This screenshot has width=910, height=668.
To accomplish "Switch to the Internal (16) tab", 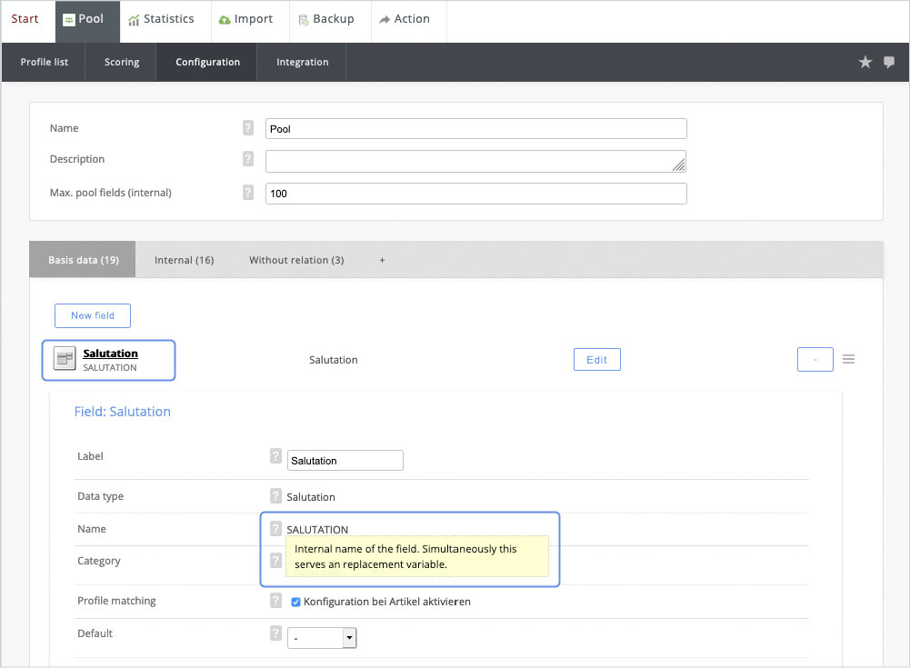I will coord(184,260).
